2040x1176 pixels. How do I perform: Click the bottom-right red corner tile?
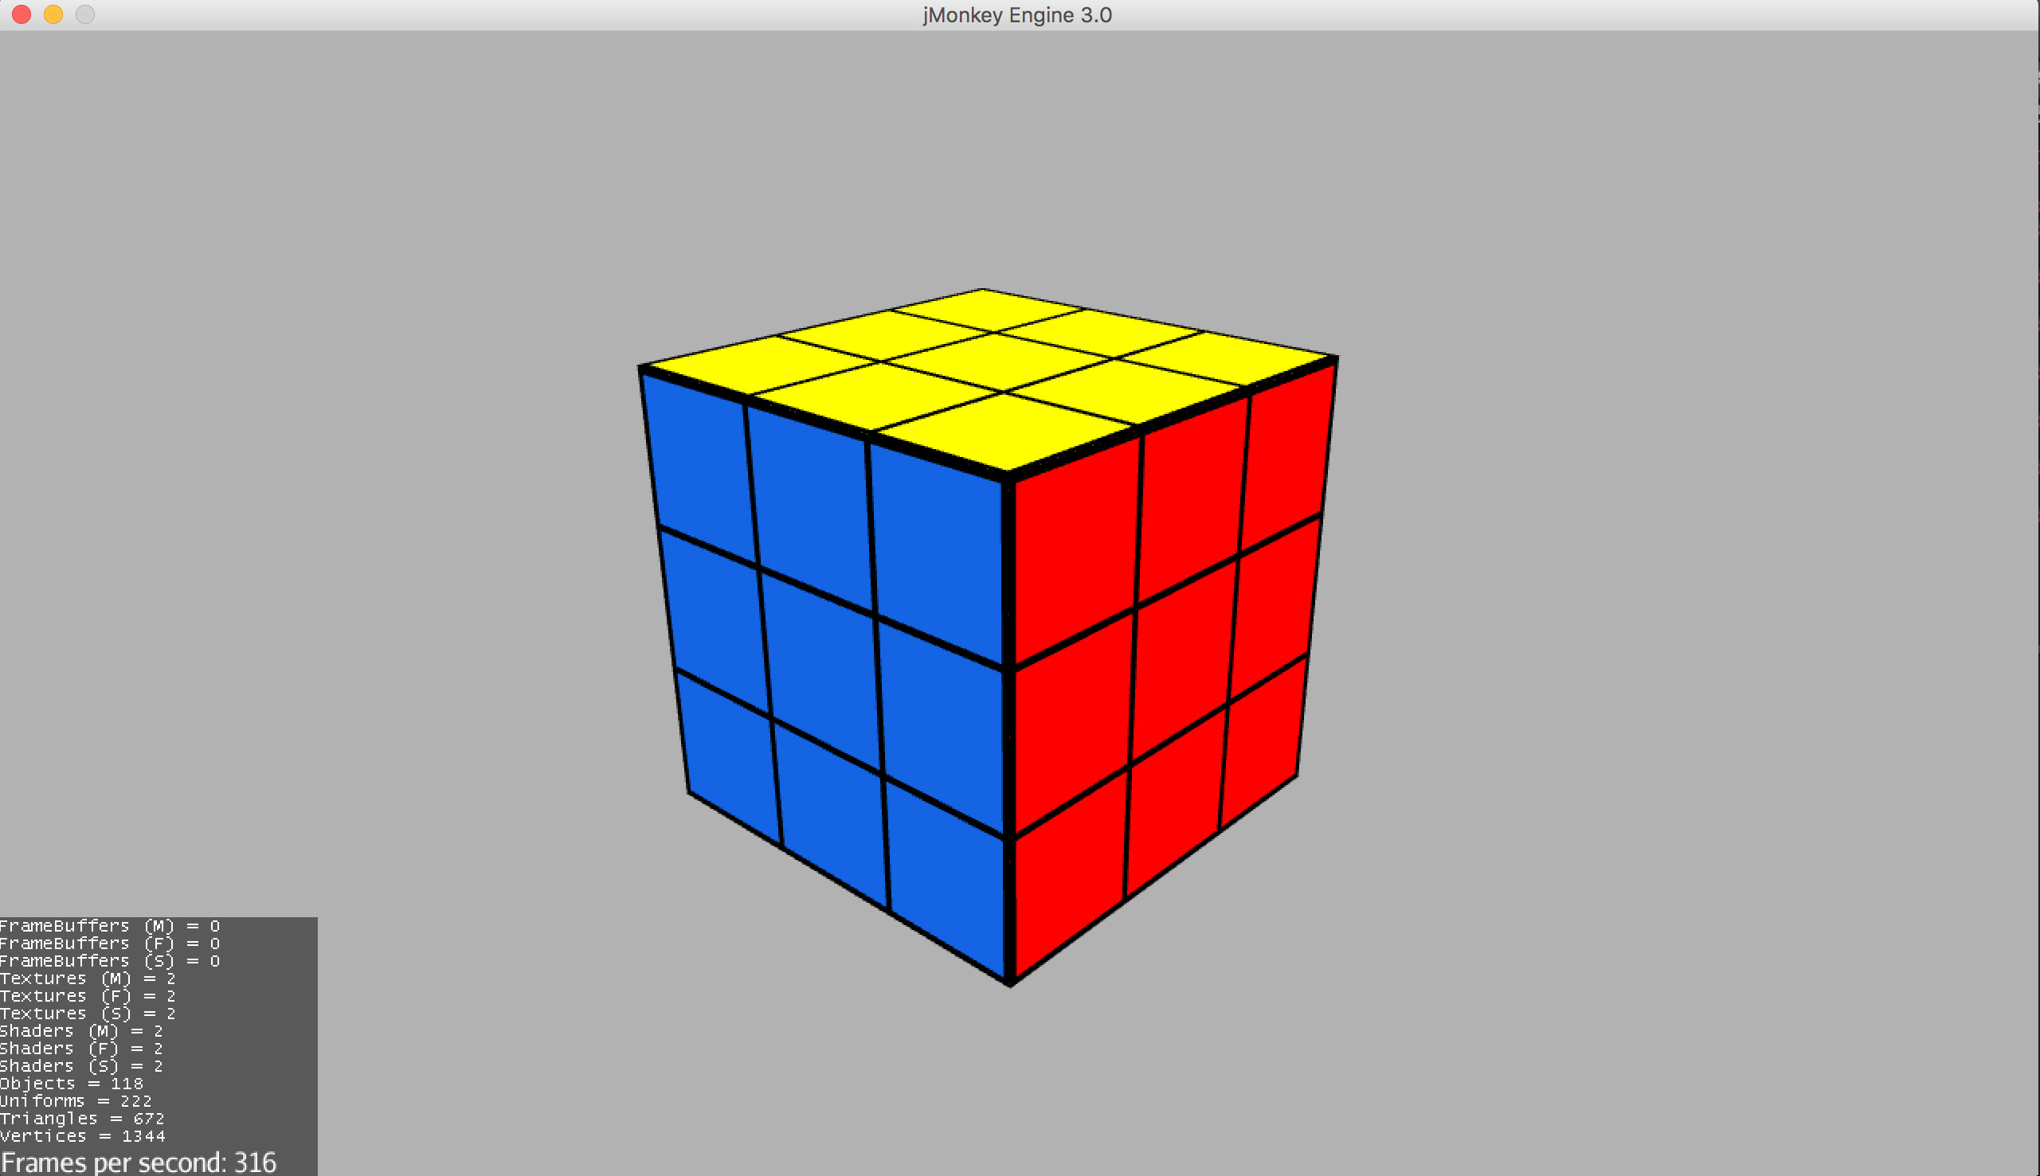tap(1262, 744)
